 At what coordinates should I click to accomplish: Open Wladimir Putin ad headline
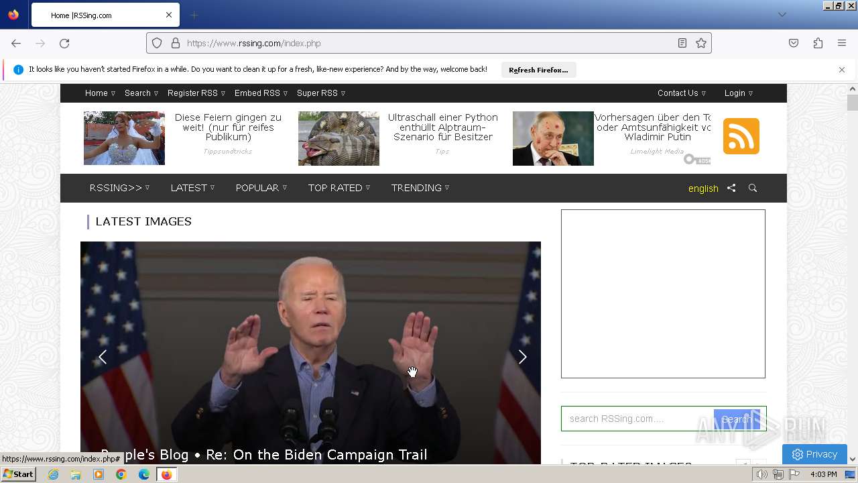coord(653,127)
